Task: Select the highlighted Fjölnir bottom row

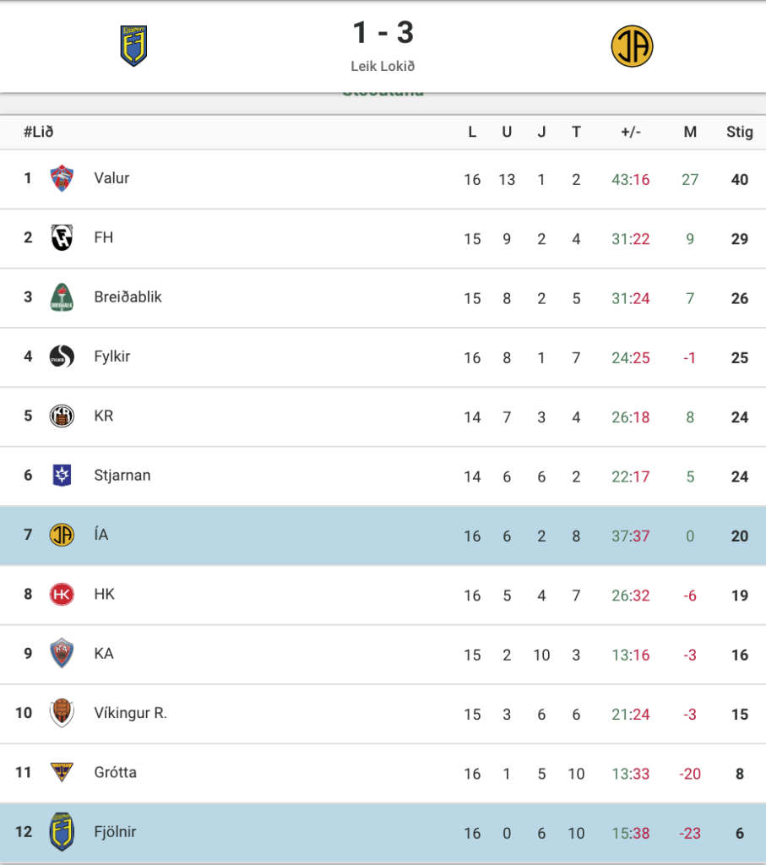Action: tap(383, 832)
